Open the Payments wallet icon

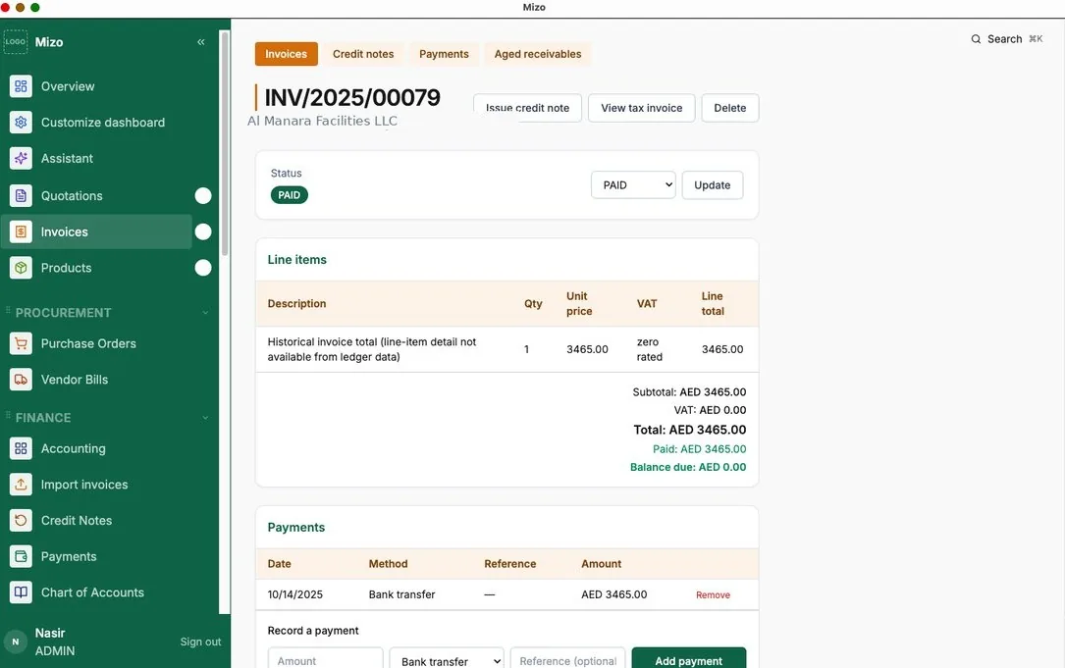point(21,556)
